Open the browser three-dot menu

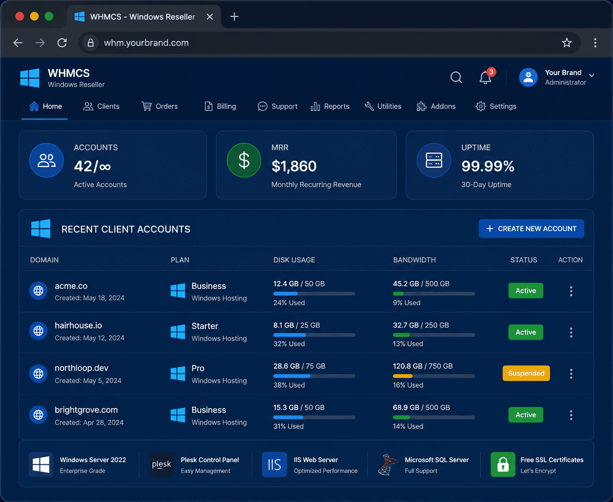(x=595, y=43)
